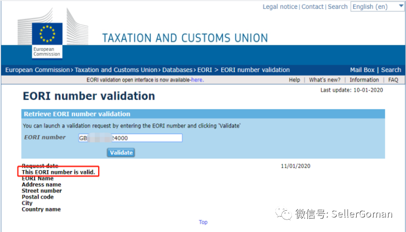Click Retrieve EORI number validation panel header
The height and width of the screenshot is (232, 406).
203,114
